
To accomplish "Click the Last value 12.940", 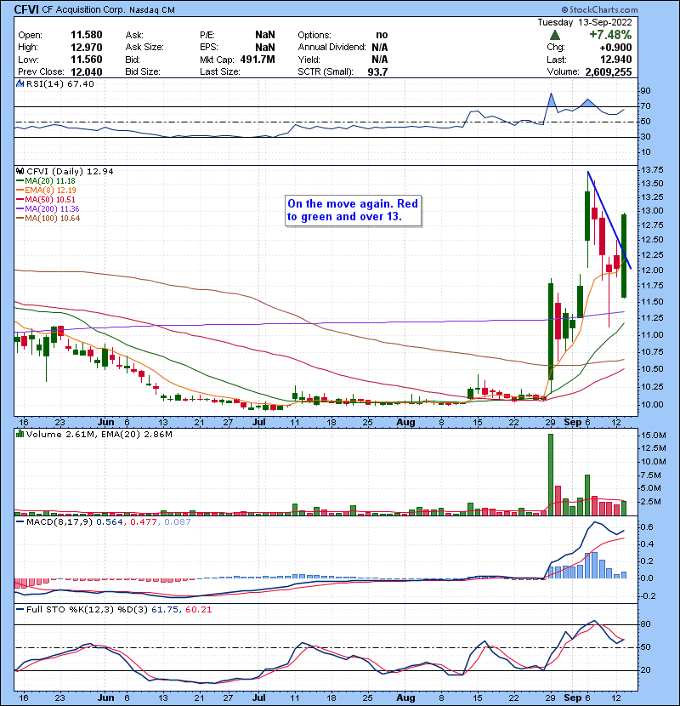I will point(615,60).
